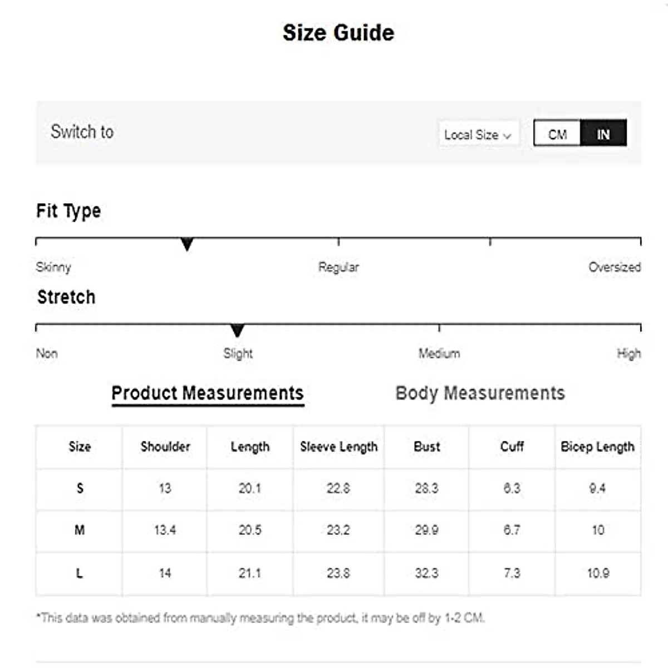This screenshot has height=668, width=668.
Task: Switch units to CM
Action: [557, 134]
